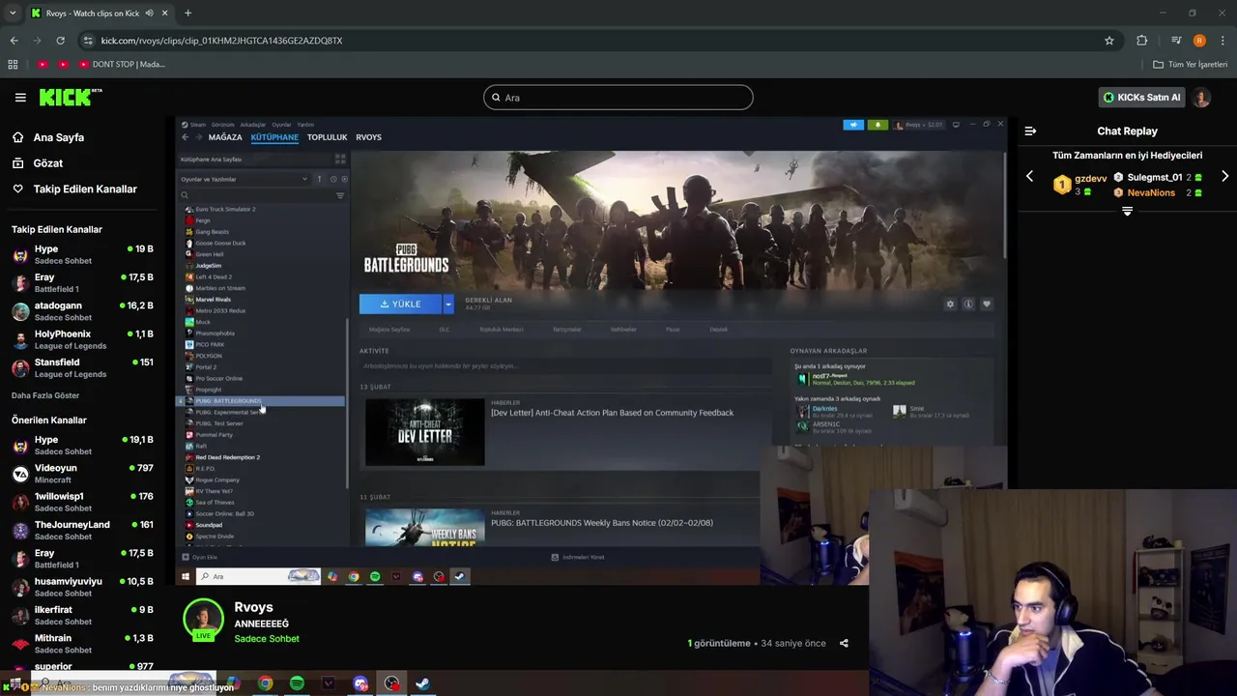Expand list with Daha Fazla Göster
Image resolution: width=1237 pixels, height=696 pixels.
pyautogui.click(x=45, y=395)
